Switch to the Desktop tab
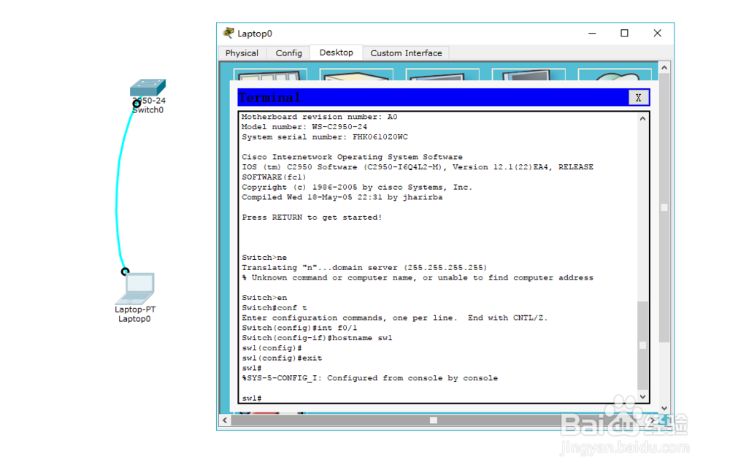The image size is (730, 473). tap(336, 53)
